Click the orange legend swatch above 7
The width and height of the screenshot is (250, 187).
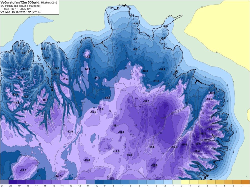(245, 182)
